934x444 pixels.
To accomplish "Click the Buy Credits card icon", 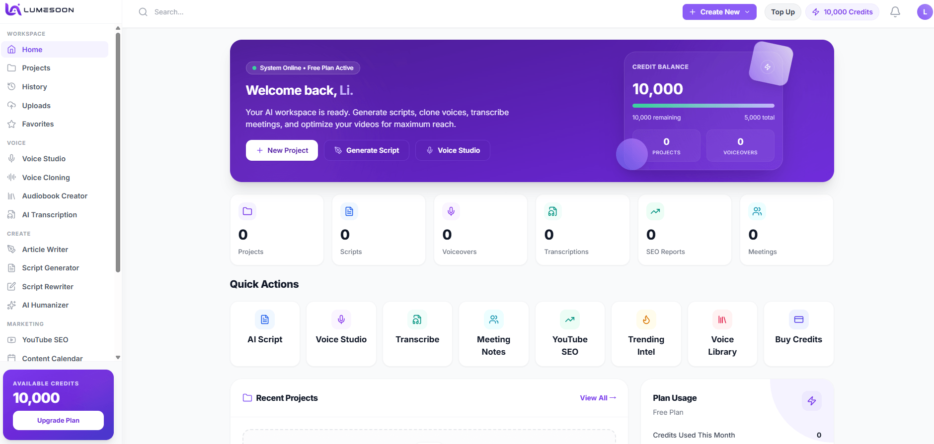I will point(799,319).
